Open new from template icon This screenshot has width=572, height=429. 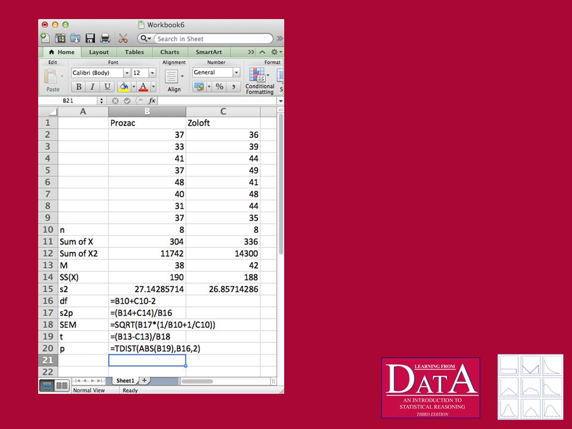click(60, 38)
